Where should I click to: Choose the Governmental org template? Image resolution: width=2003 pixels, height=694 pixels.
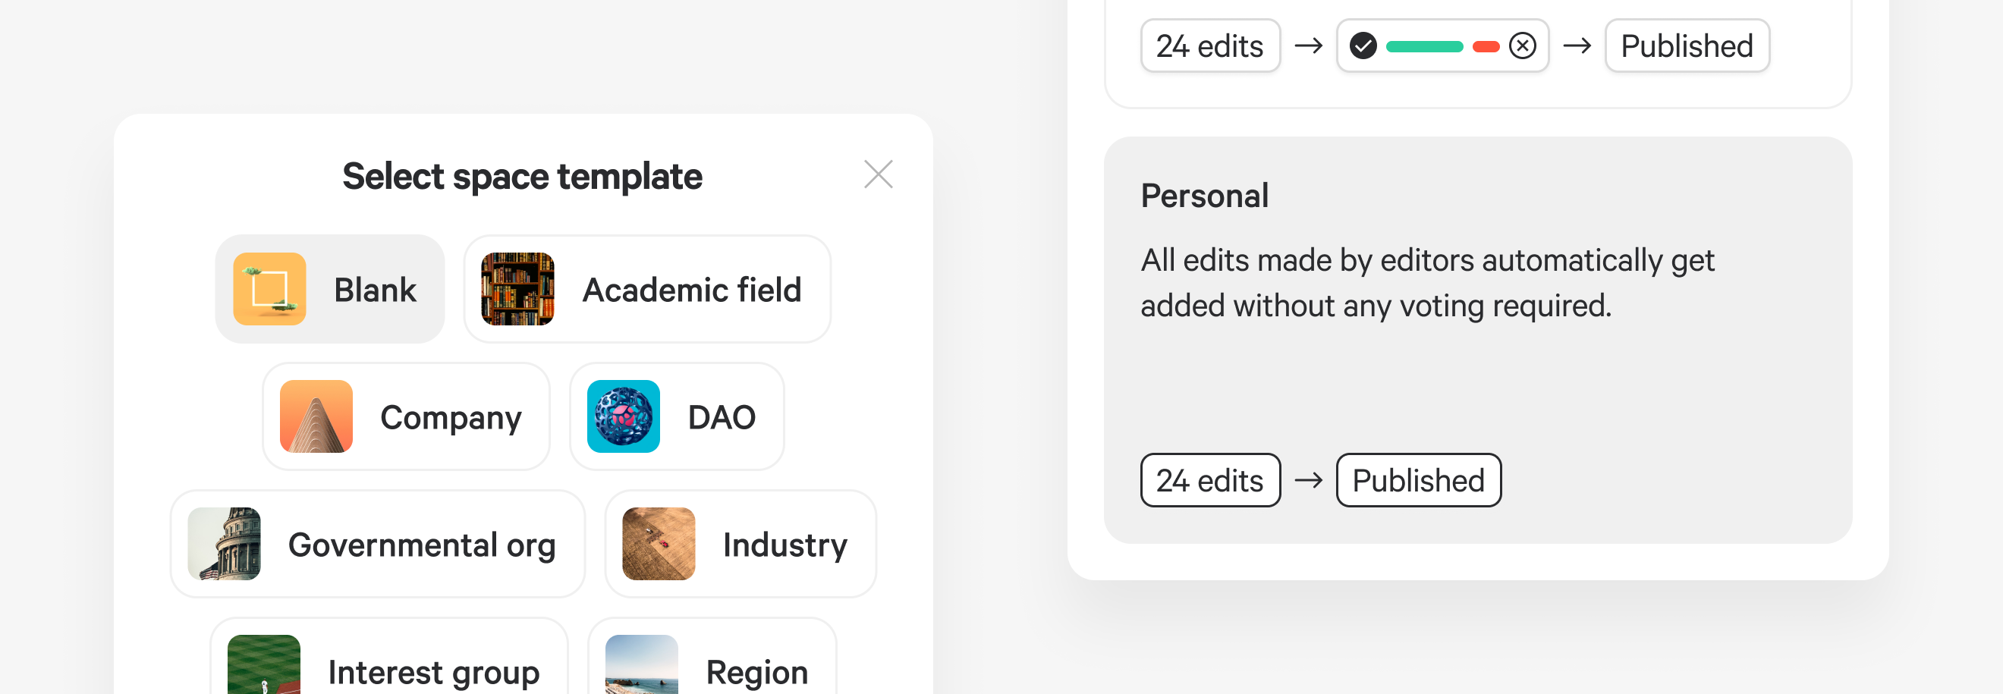coord(377,544)
